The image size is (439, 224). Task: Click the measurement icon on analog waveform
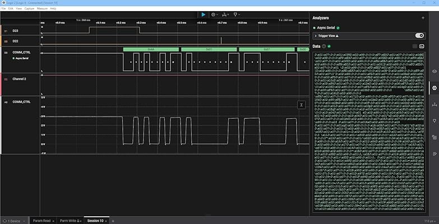click(x=301, y=105)
